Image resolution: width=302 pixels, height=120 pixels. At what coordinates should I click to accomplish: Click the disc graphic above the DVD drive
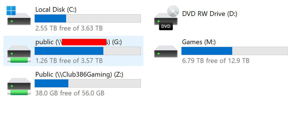point(173,11)
